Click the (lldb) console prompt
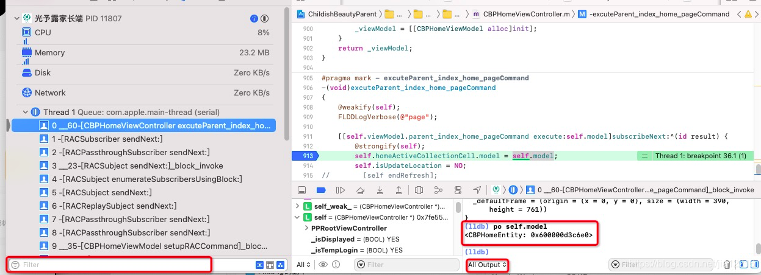The height and width of the screenshot is (275, 761). point(477,252)
